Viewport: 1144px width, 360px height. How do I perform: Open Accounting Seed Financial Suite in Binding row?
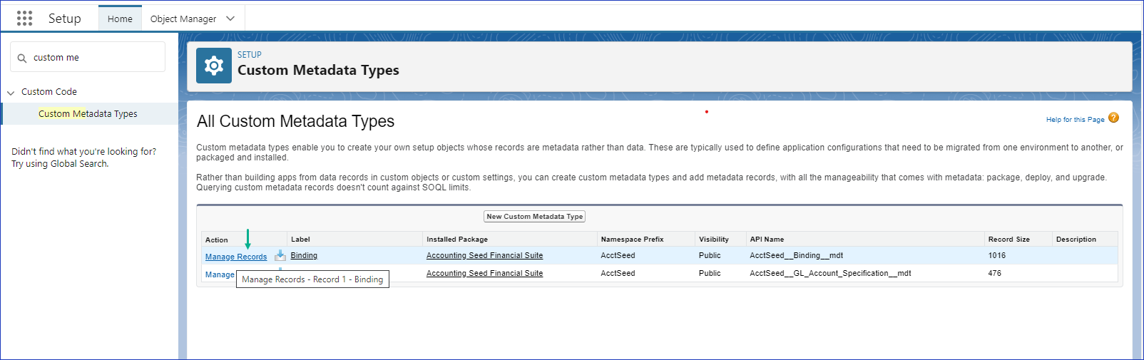(x=484, y=256)
